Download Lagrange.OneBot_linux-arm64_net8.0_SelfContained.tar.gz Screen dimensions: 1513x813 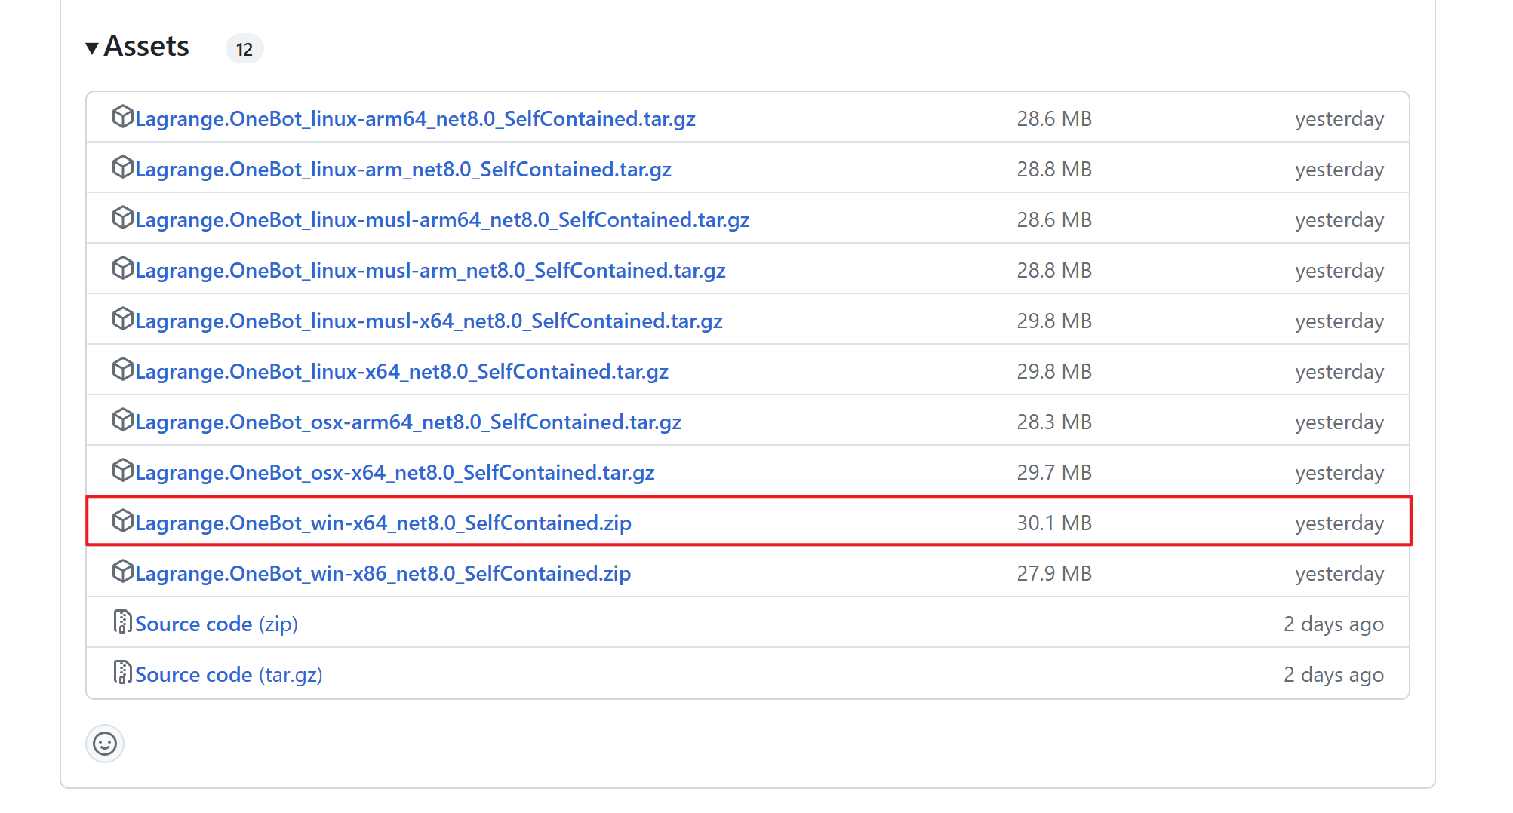(415, 119)
